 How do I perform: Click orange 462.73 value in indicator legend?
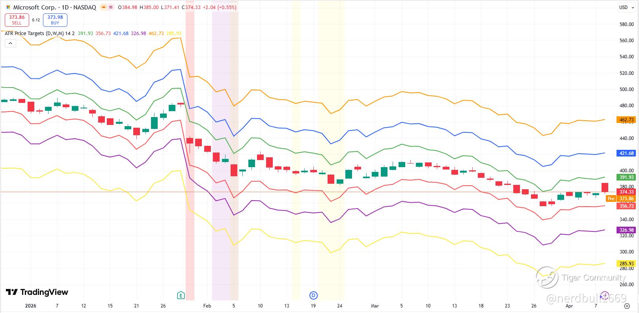(156, 34)
